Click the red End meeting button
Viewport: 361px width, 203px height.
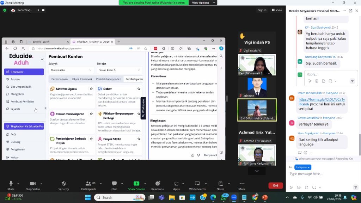275,185
